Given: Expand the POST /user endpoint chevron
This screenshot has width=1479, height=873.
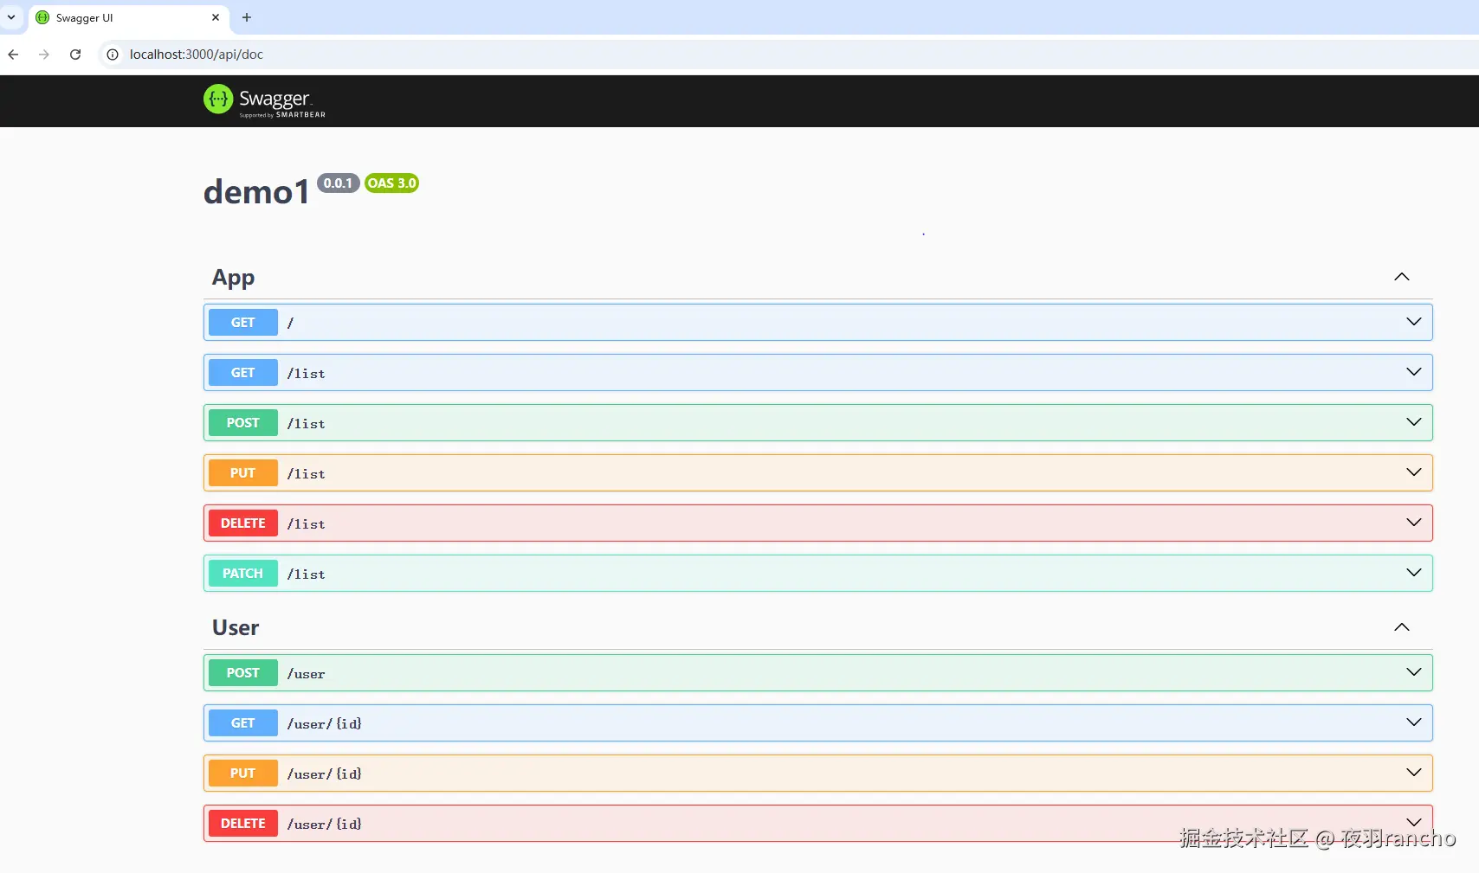Looking at the screenshot, I should point(1414,672).
